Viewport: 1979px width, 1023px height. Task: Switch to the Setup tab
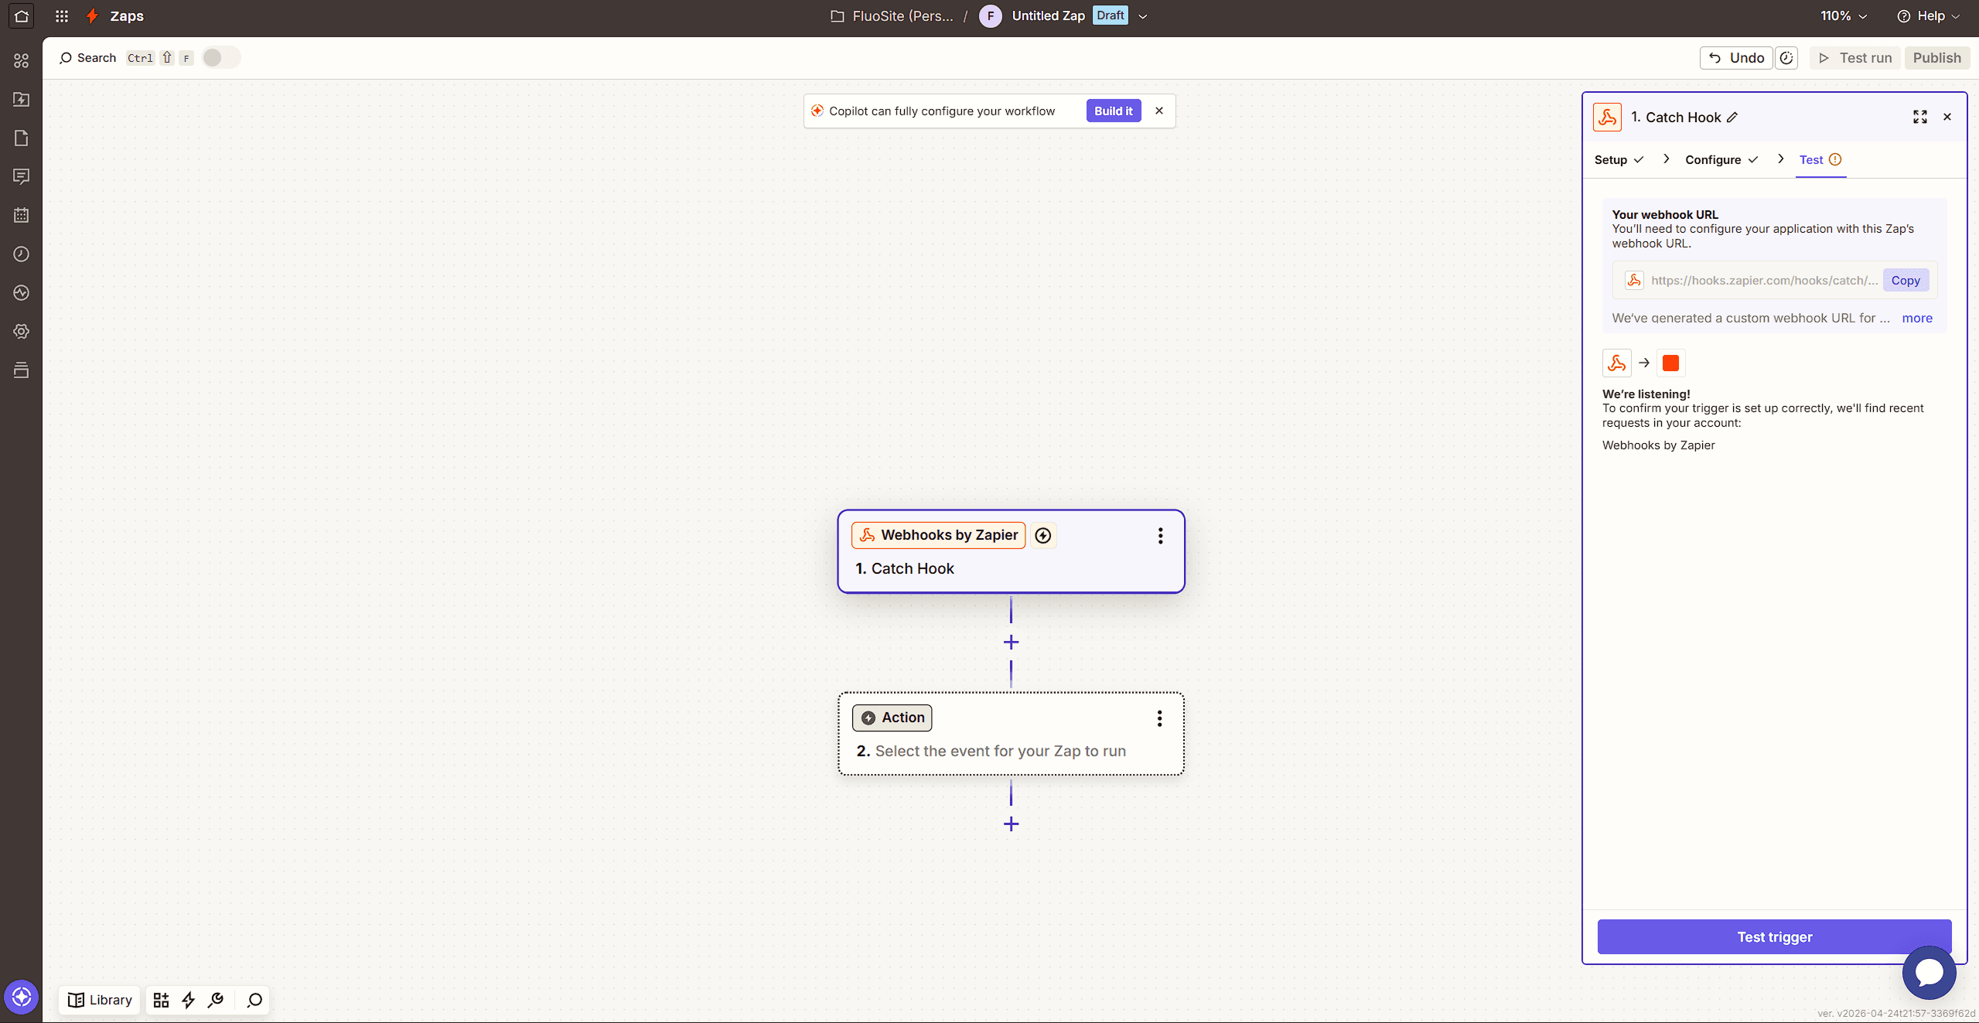[1618, 159]
